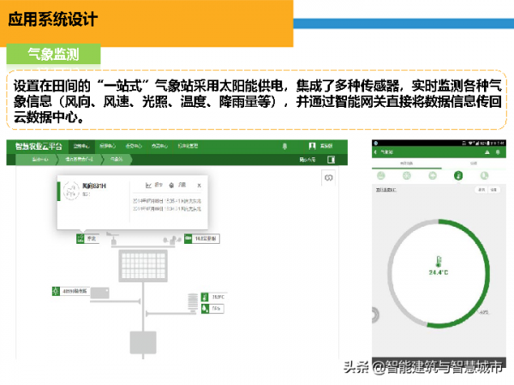Click the temperature sensor thermometer tag icon
The width and height of the screenshot is (514, 385).
click(205, 297)
